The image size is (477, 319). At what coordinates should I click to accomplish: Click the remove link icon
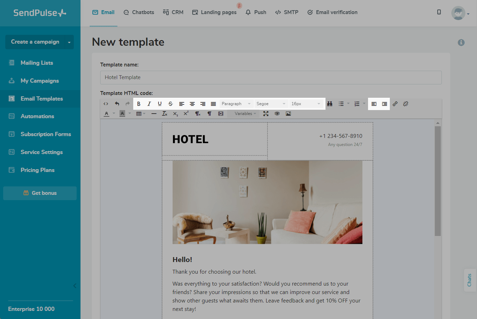click(x=406, y=104)
